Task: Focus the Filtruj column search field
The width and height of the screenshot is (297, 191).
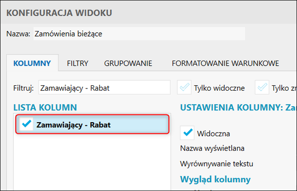Action: click(x=104, y=88)
